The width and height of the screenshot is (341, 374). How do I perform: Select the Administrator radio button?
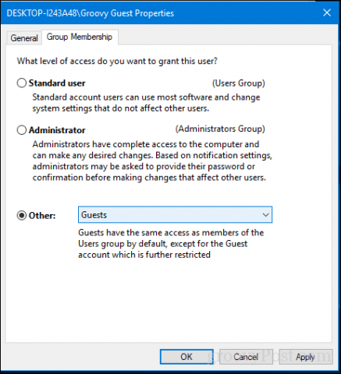coord(22,130)
